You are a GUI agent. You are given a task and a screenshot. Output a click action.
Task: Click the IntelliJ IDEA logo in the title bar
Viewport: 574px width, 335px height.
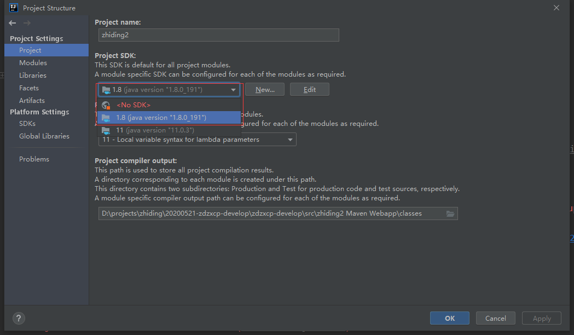coord(14,7)
